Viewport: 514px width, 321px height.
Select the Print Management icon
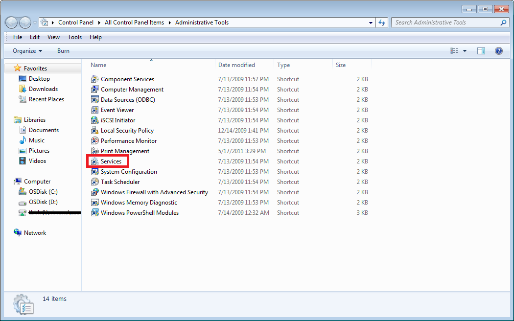point(95,151)
